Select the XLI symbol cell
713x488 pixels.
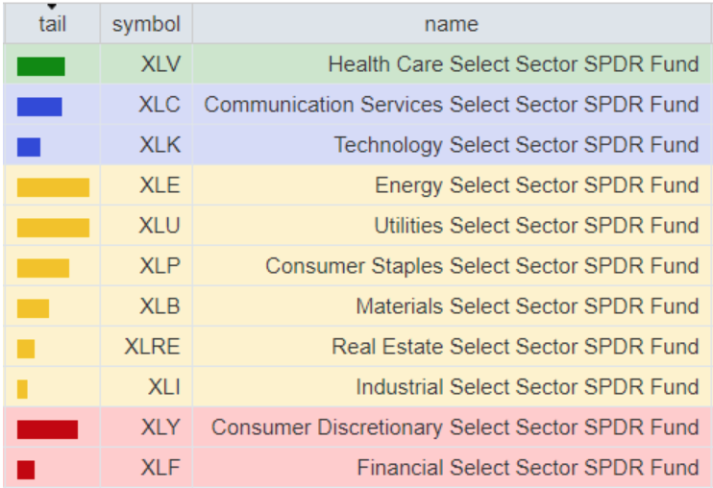(163, 387)
